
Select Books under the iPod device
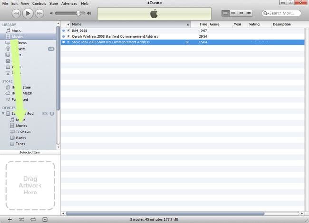[x=21, y=138]
